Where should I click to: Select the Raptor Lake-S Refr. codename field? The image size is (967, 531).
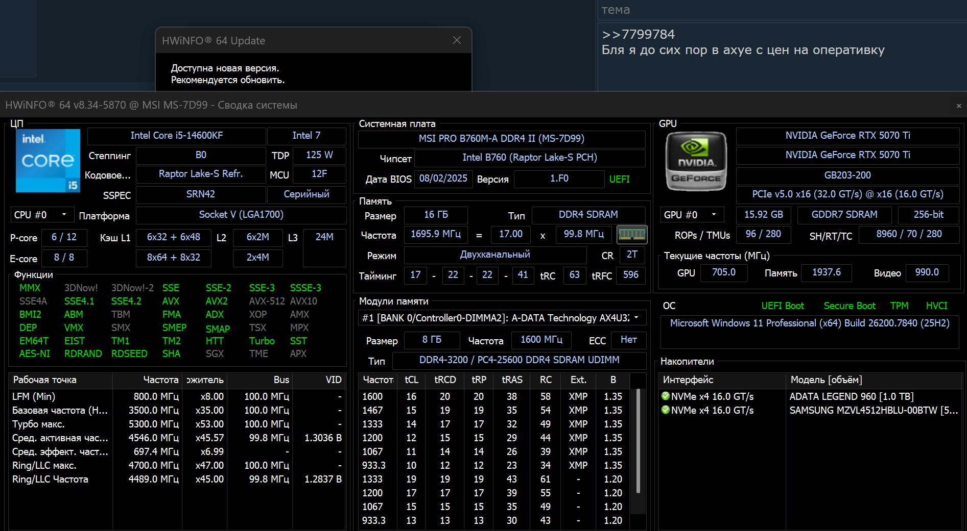click(201, 174)
